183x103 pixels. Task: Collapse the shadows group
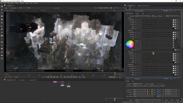coord(127,30)
